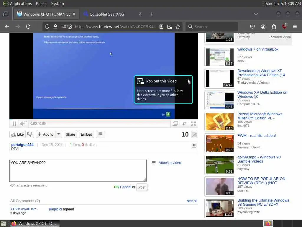Toggle the loop icon in player controls

pos(184,124)
